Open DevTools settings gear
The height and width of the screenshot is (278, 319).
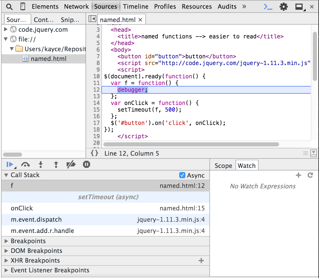tap(283, 7)
